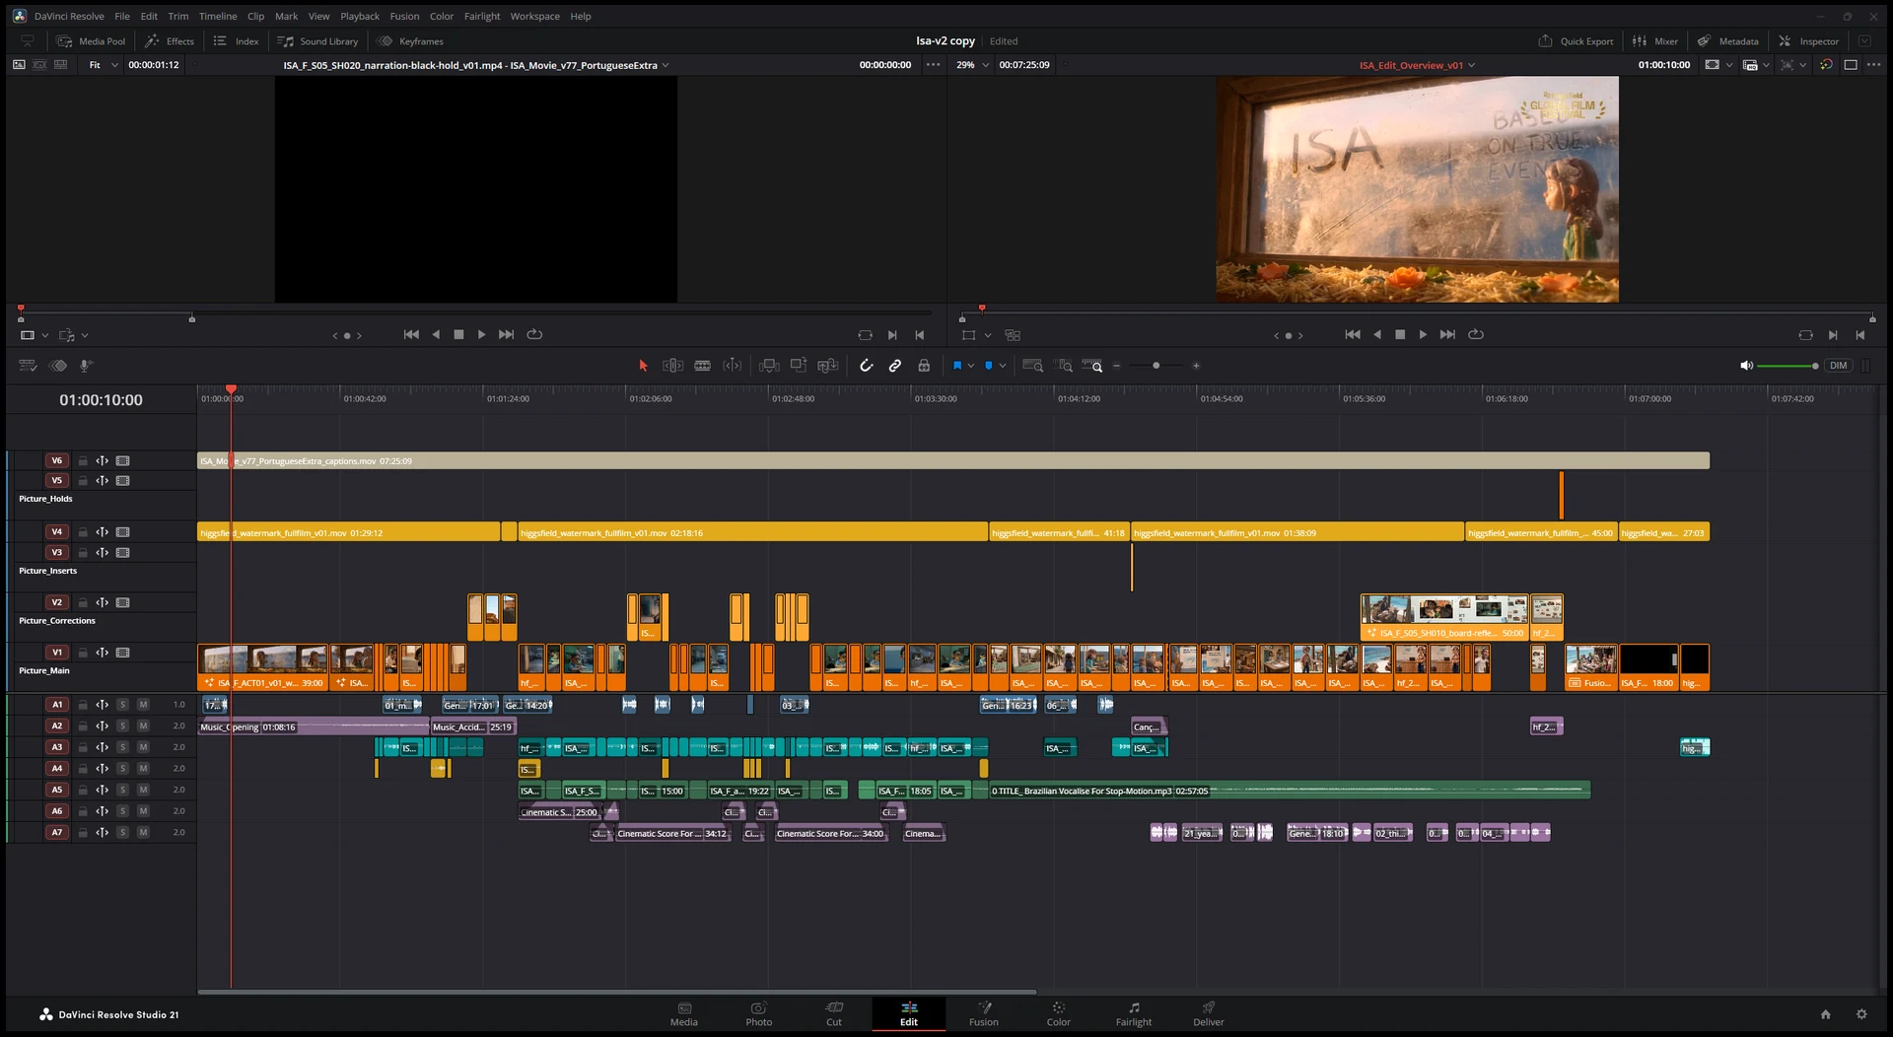This screenshot has height=1037, width=1893.
Task: Open source viewer Fit zoom dropdown
Action: [x=103, y=65]
